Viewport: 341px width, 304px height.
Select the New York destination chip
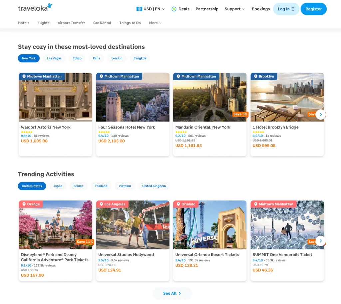pyautogui.click(x=29, y=58)
